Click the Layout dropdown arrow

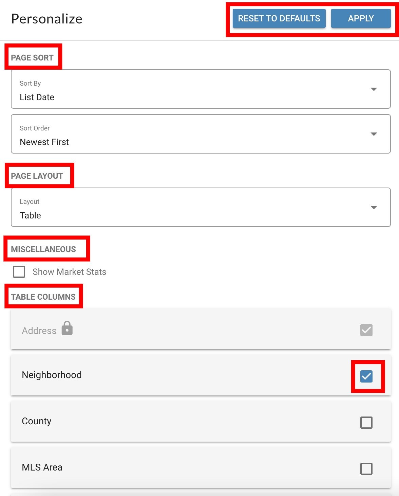[374, 208]
